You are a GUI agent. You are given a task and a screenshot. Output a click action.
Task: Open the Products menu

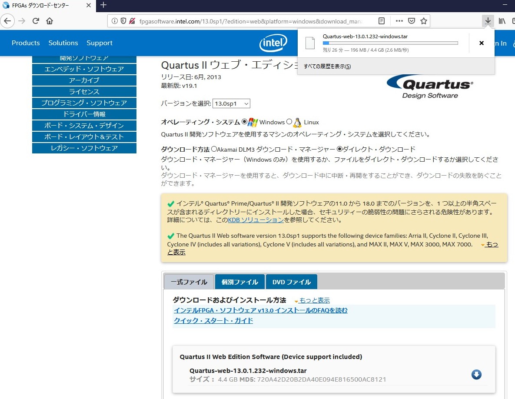(x=26, y=43)
